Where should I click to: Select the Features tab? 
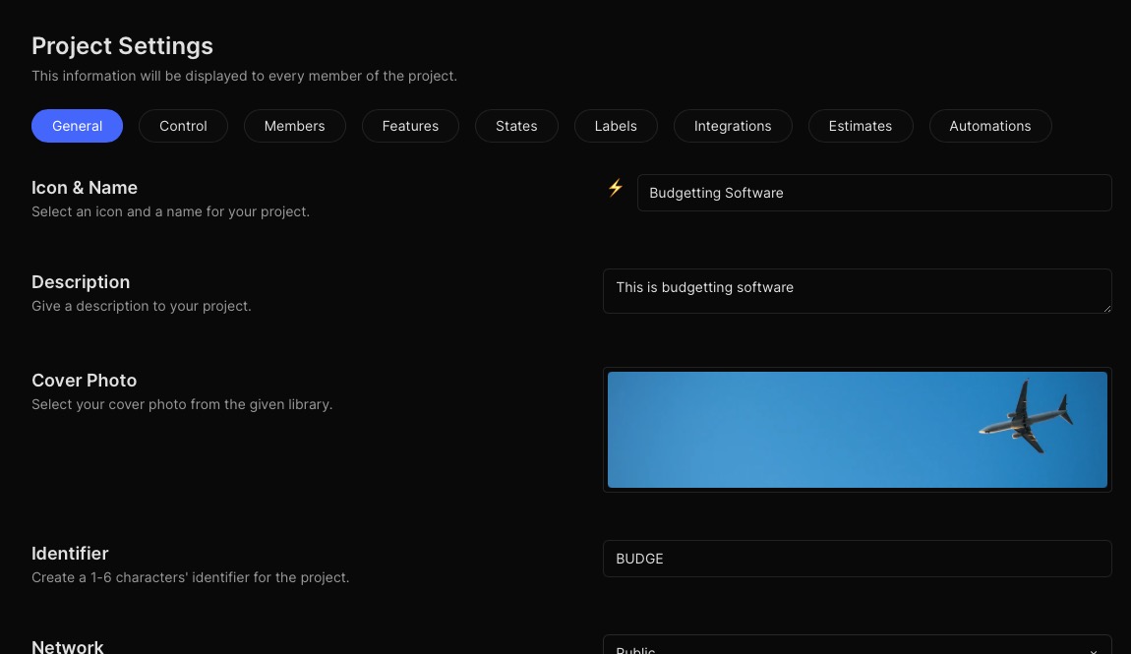(x=410, y=126)
